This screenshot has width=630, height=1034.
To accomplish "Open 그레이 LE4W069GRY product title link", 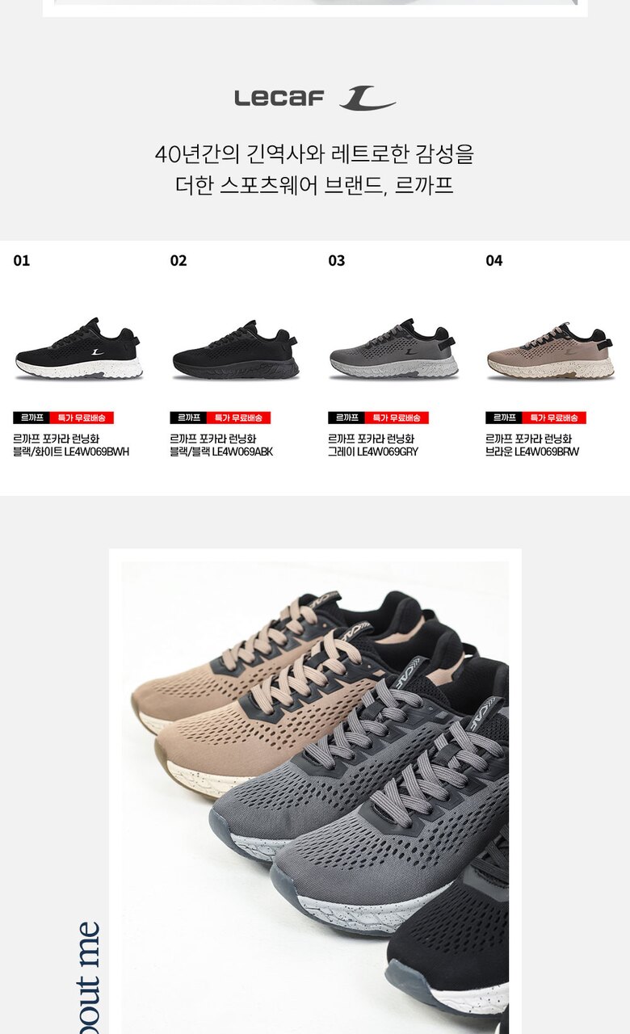I will click(373, 445).
